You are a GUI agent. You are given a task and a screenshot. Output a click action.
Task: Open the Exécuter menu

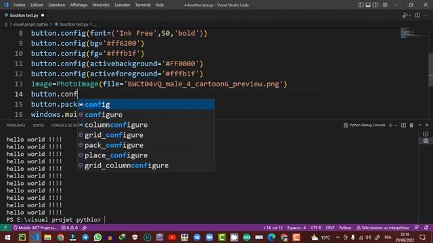coord(122,5)
